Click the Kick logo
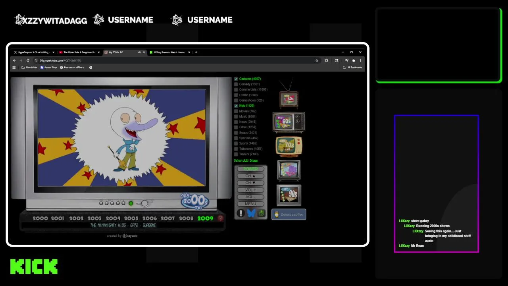The width and height of the screenshot is (508, 286). click(34, 267)
